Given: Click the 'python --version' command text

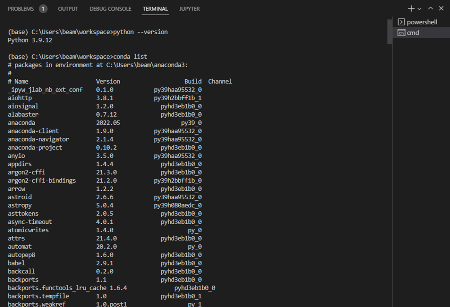Looking at the screenshot, I should (140, 32).
